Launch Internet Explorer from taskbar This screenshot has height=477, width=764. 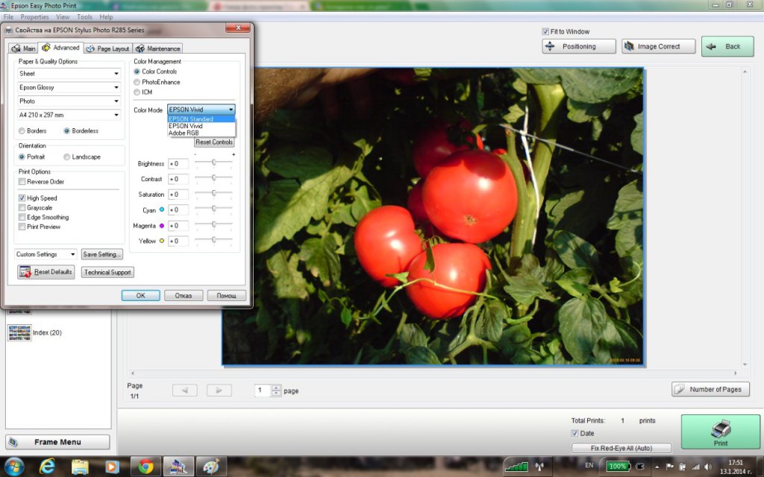click(x=47, y=467)
